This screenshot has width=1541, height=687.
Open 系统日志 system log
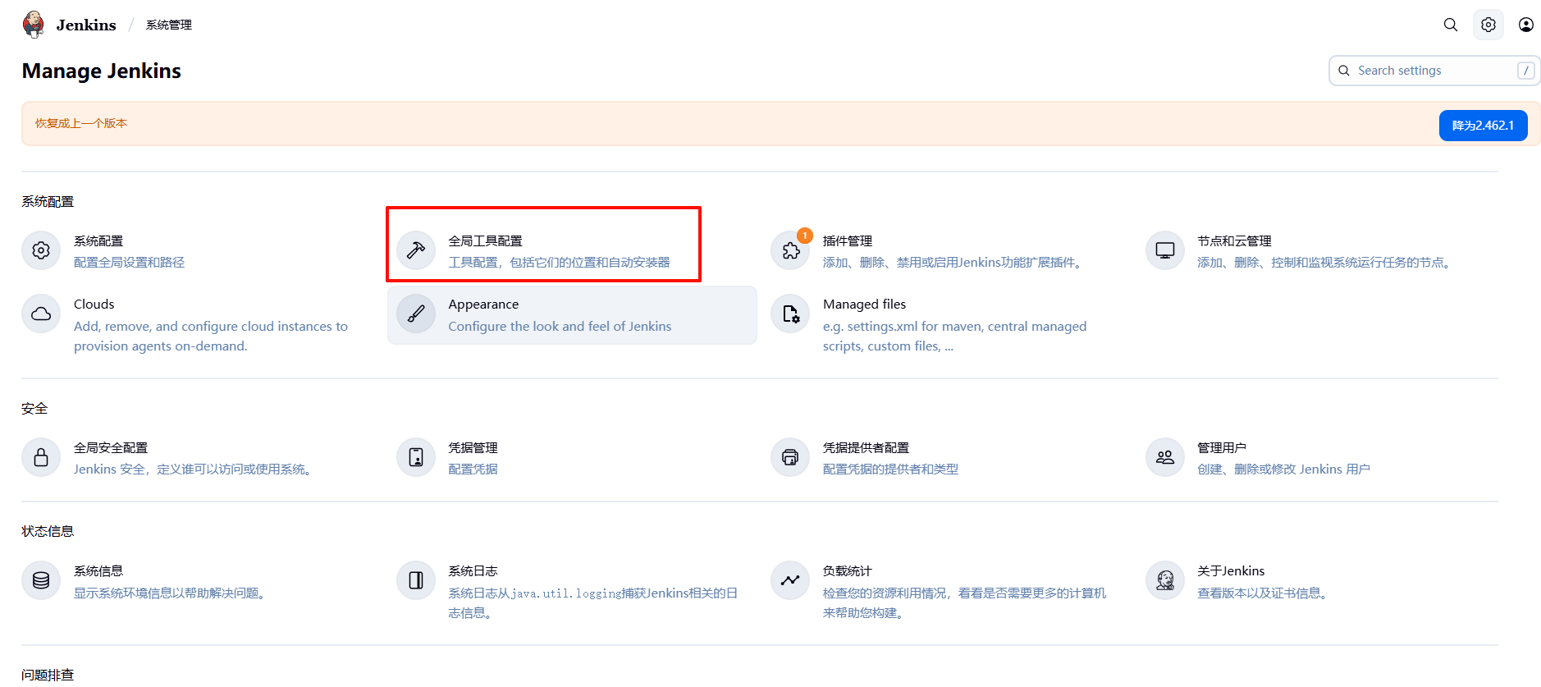(473, 570)
